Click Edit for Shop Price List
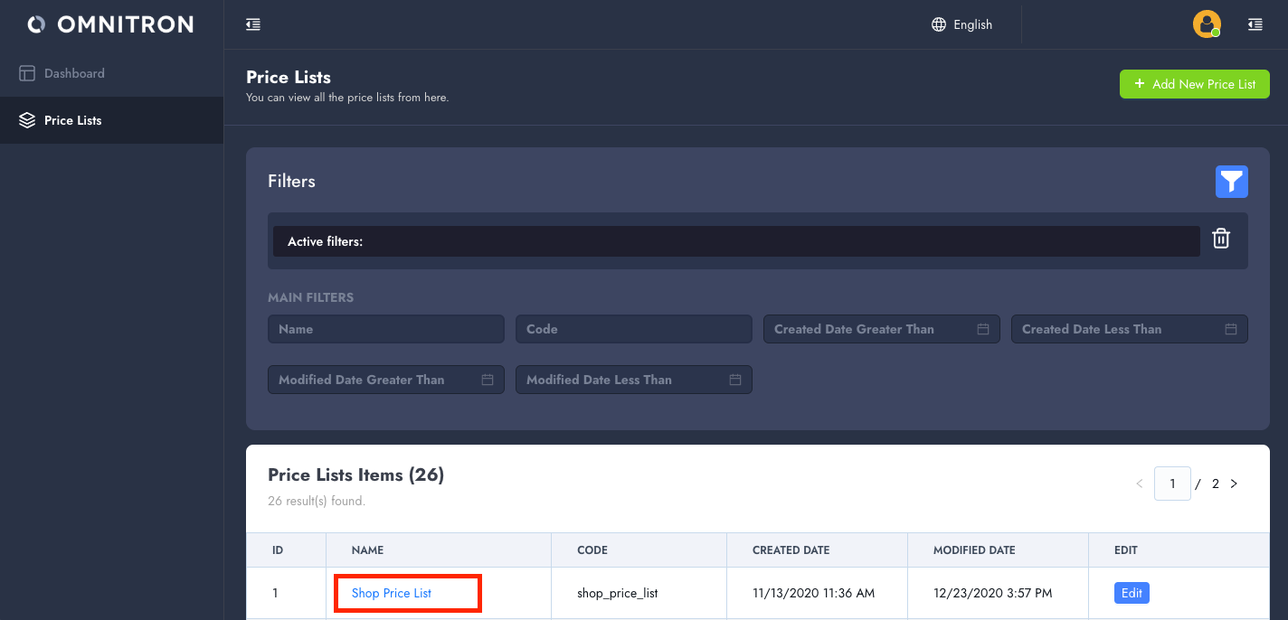This screenshot has height=620, width=1288. click(1132, 593)
